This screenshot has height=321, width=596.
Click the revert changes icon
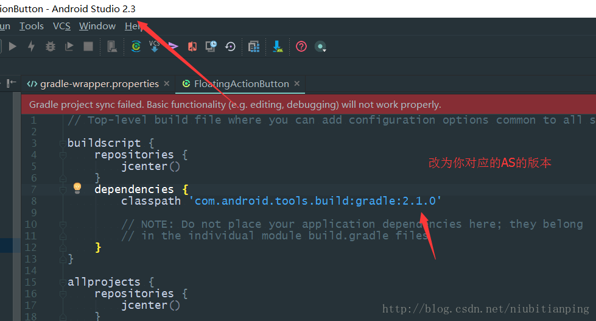coord(230,46)
